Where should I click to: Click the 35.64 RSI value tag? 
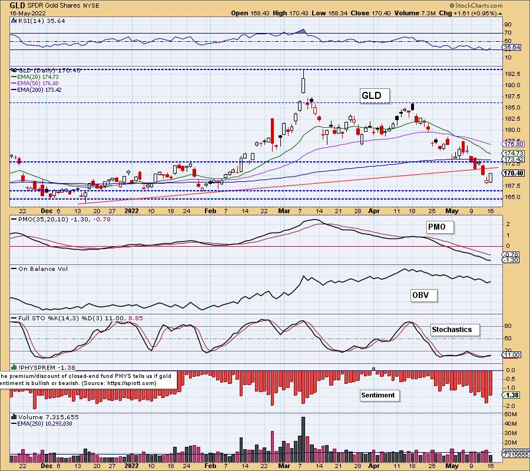click(x=512, y=48)
